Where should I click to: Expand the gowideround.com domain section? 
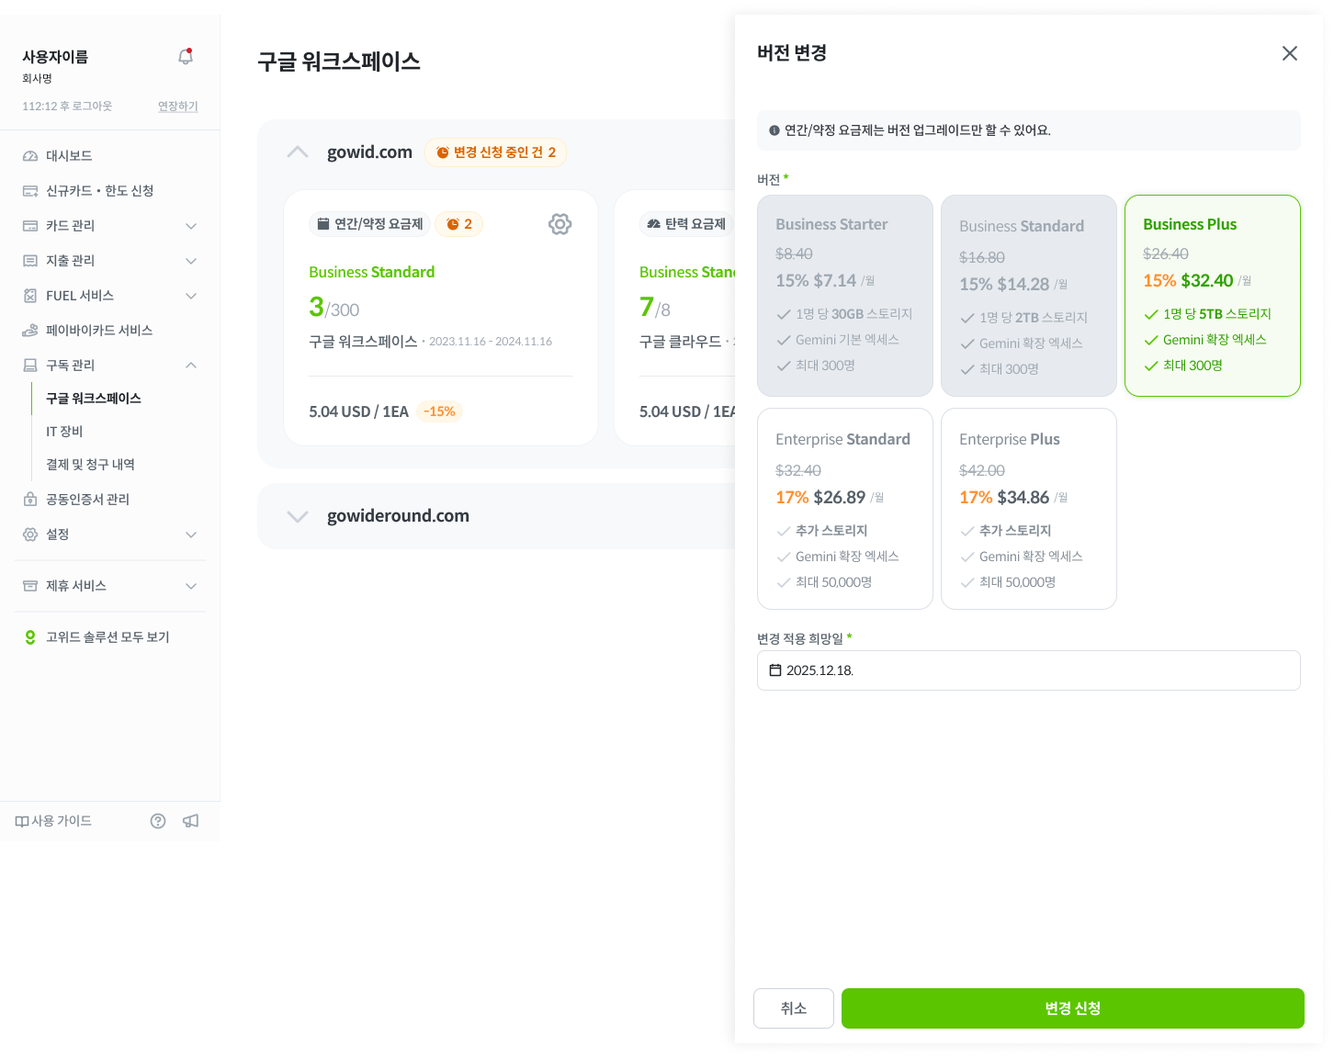pos(298,516)
